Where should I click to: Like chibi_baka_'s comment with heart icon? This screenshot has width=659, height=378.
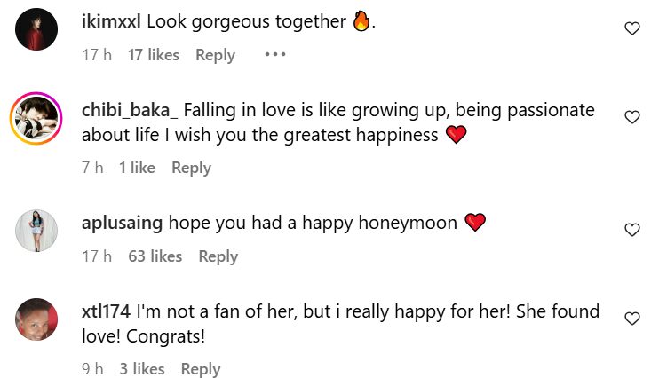[632, 117]
